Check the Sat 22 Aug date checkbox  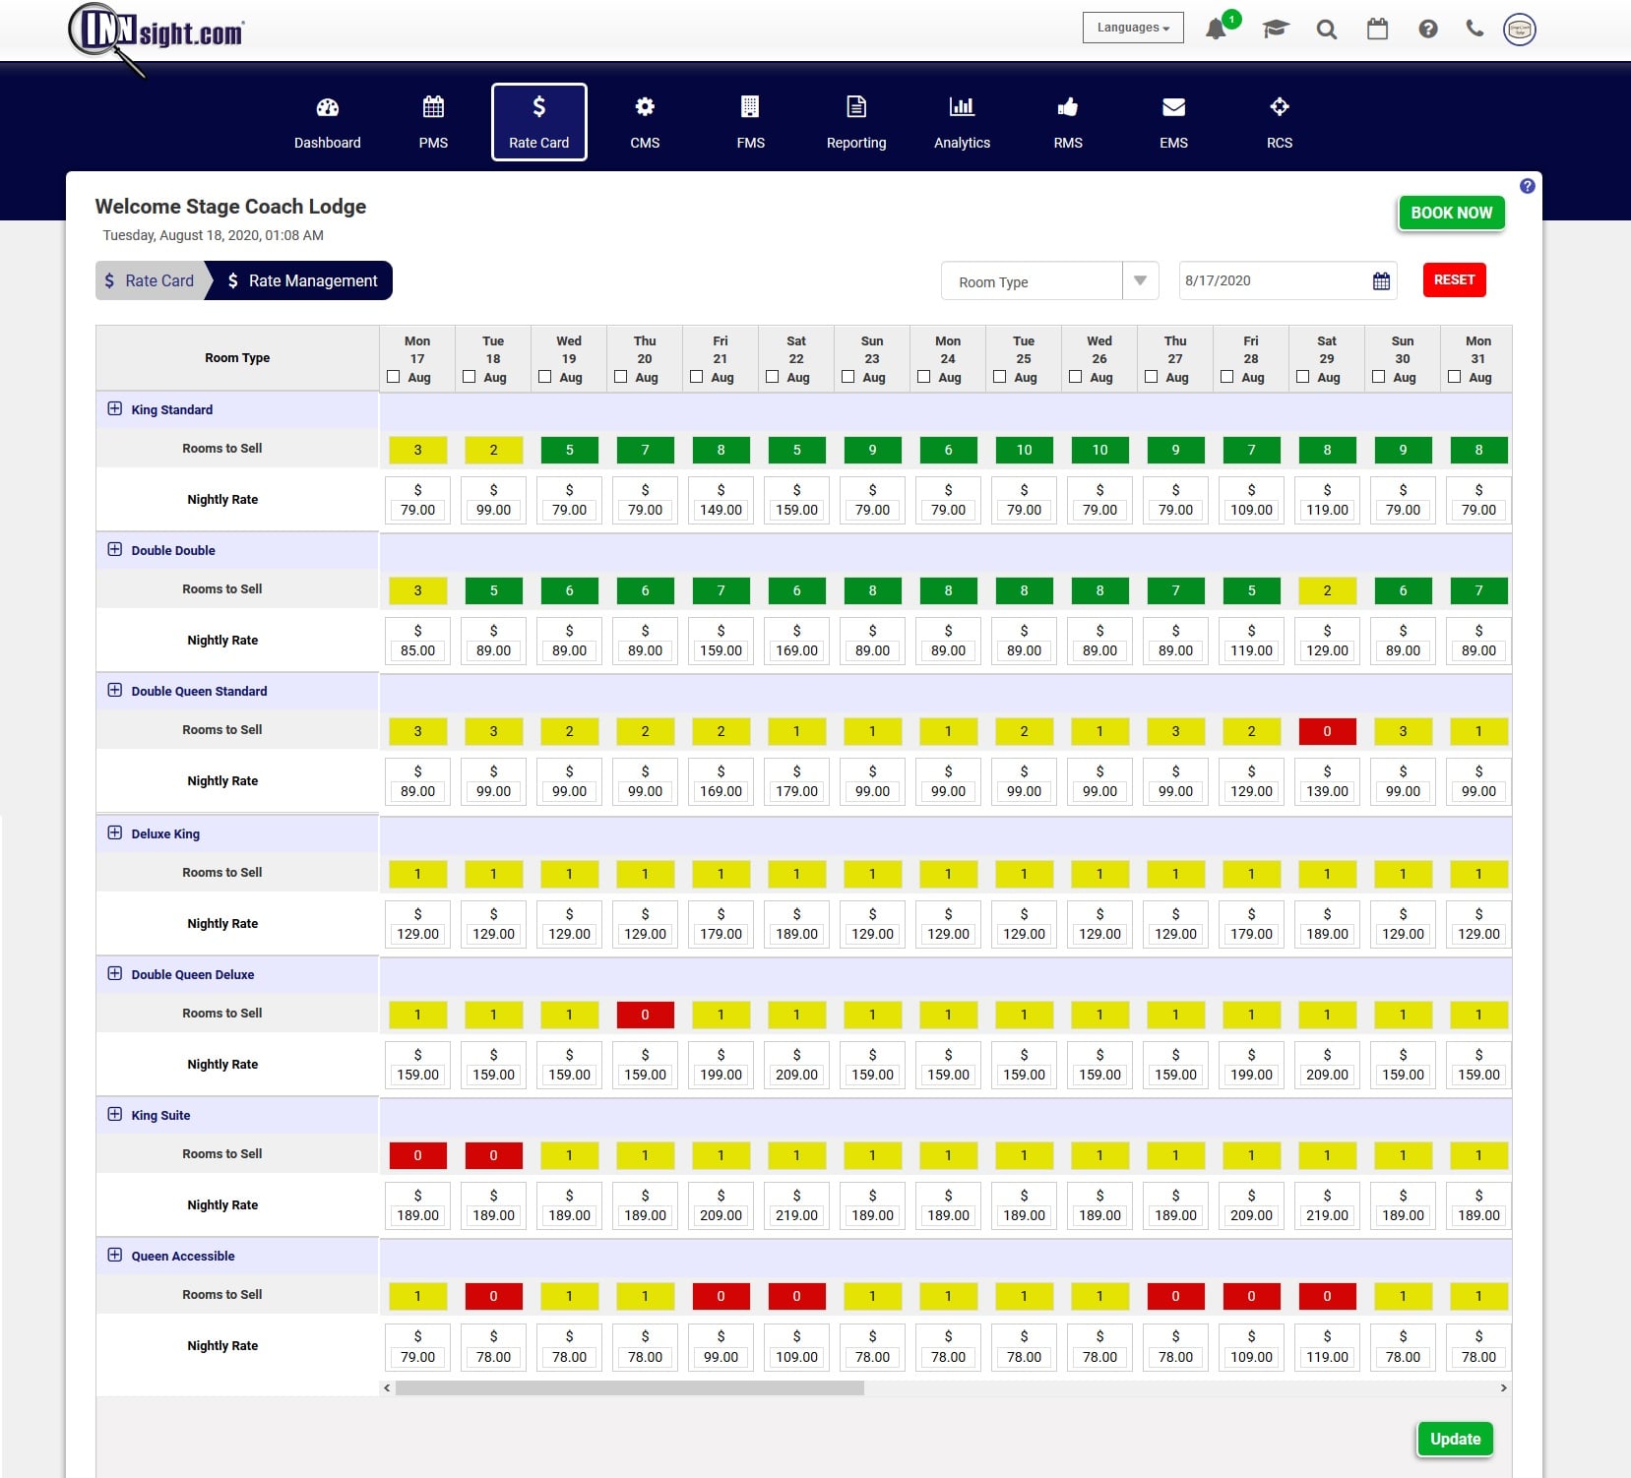[x=774, y=376]
